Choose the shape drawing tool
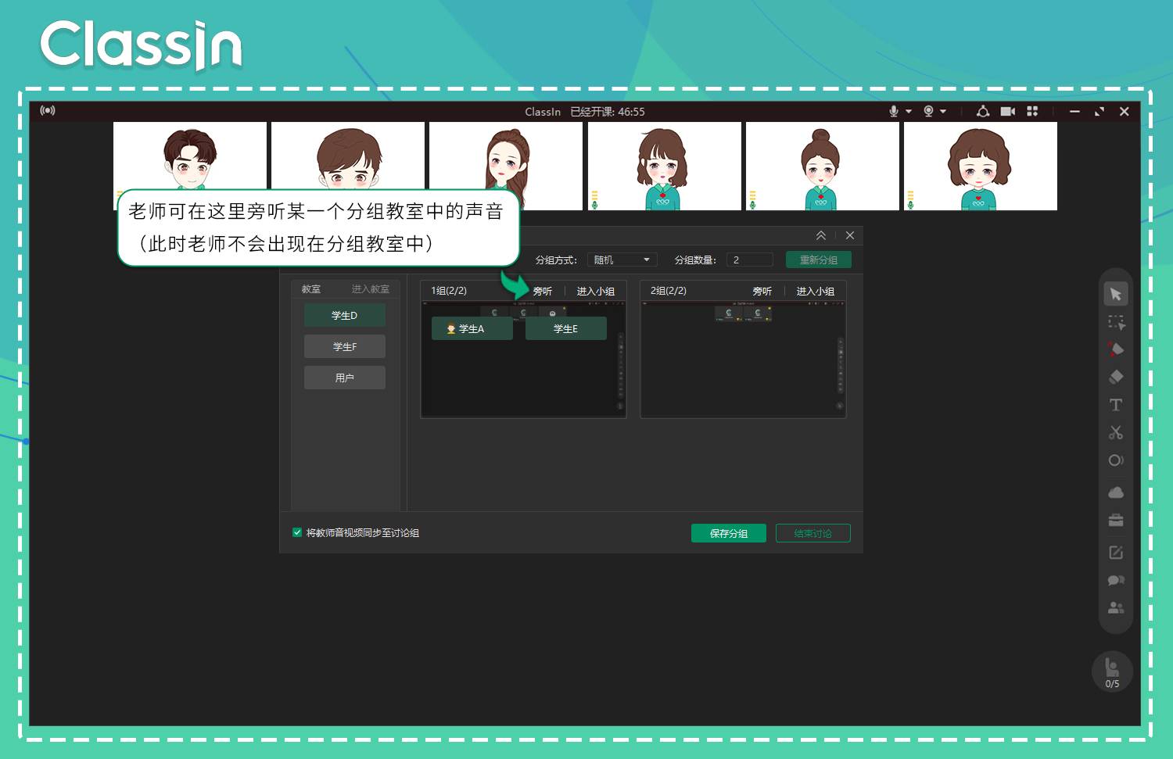1173x759 pixels. click(1116, 460)
